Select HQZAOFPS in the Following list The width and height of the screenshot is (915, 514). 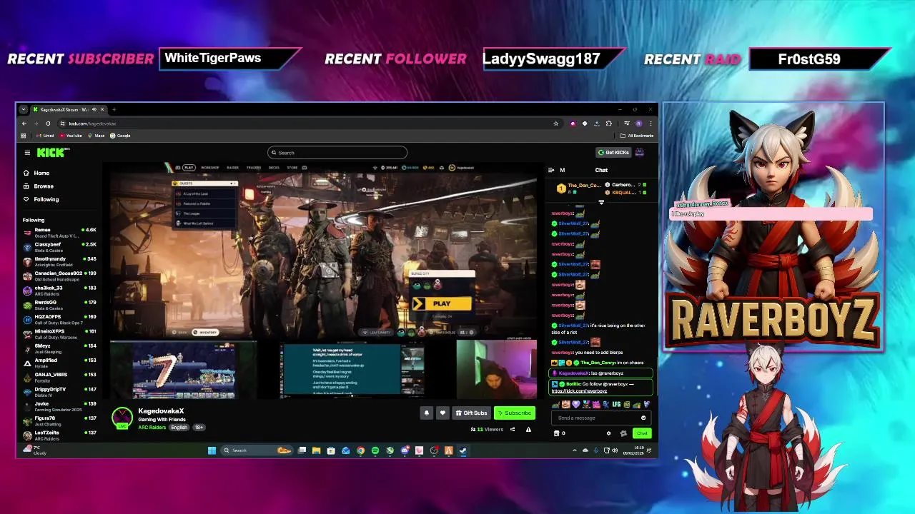(x=60, y=319)
